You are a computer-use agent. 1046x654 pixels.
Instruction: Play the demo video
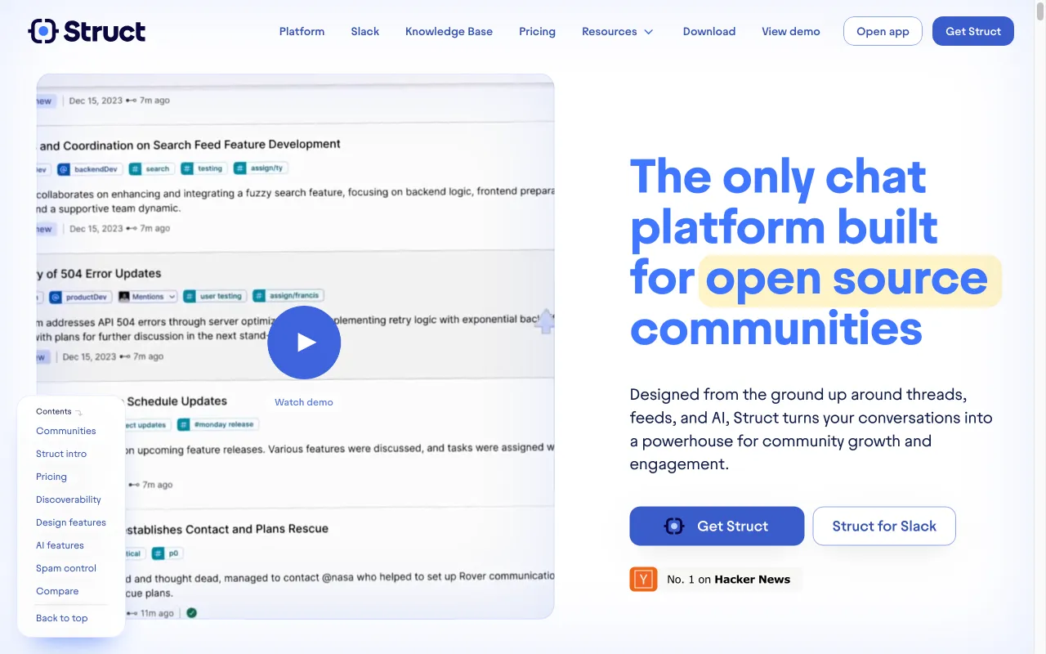tap(304, 343)
